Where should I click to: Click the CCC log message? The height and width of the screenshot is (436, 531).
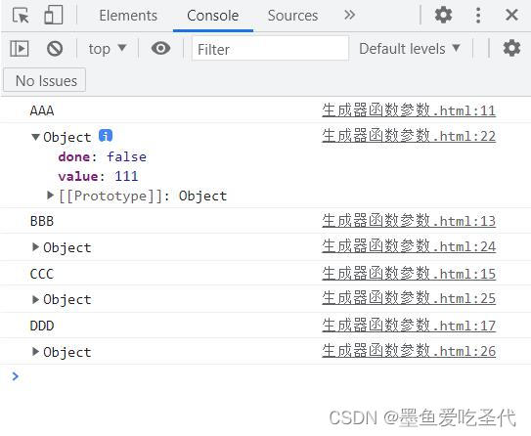click(42, 274)
